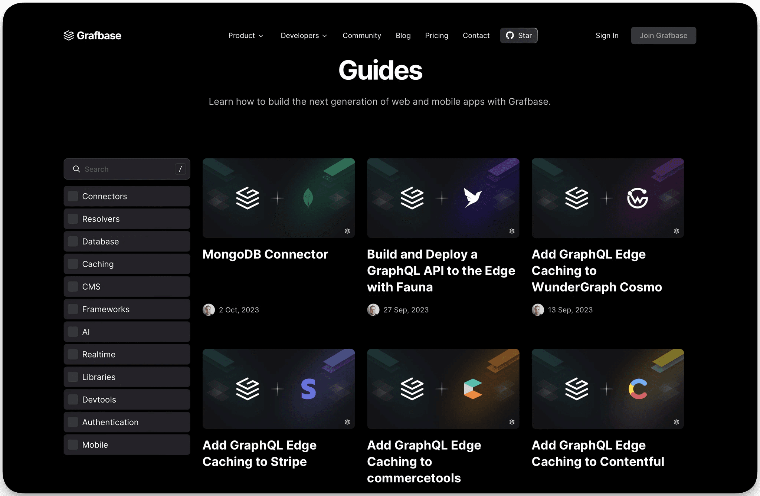Click the WunderGraph logo icon
Screen dimensions: 760x496
638,198
